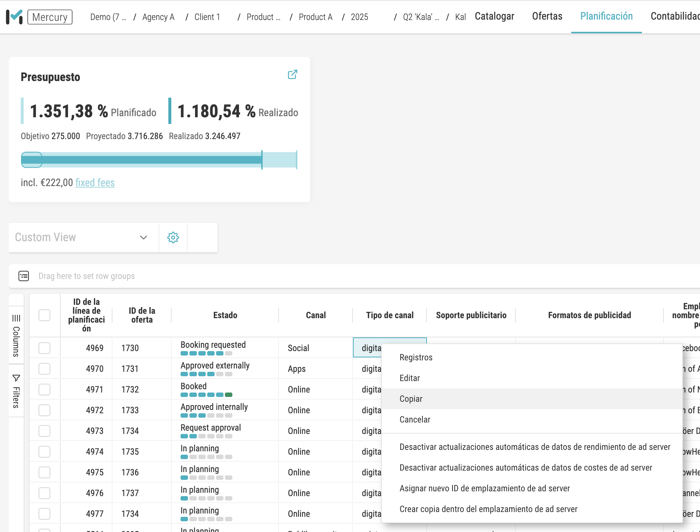Click the Approved externally status cell
Screen dimensions: 700x532
(x=225, y=368)
